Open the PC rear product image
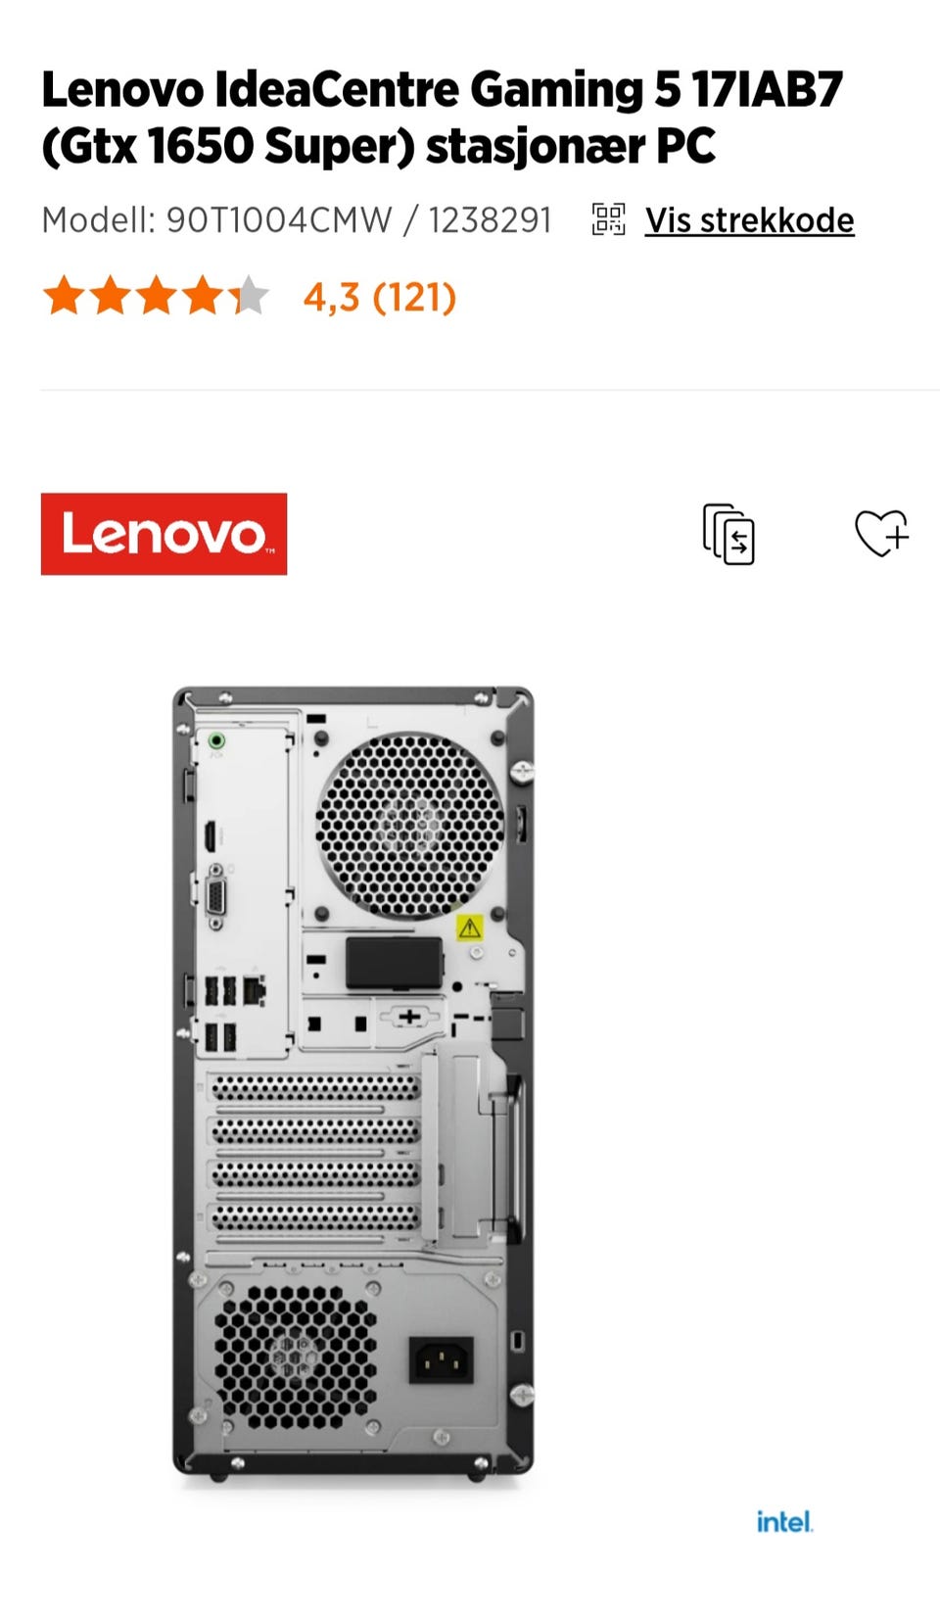Image resolution: width=940 pixels, height=1619 pixels. [353, 1082]
